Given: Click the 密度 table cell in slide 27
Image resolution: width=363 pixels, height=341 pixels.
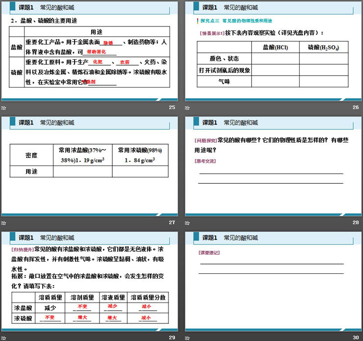Looking at the screenshot, I should coord(31,155).
